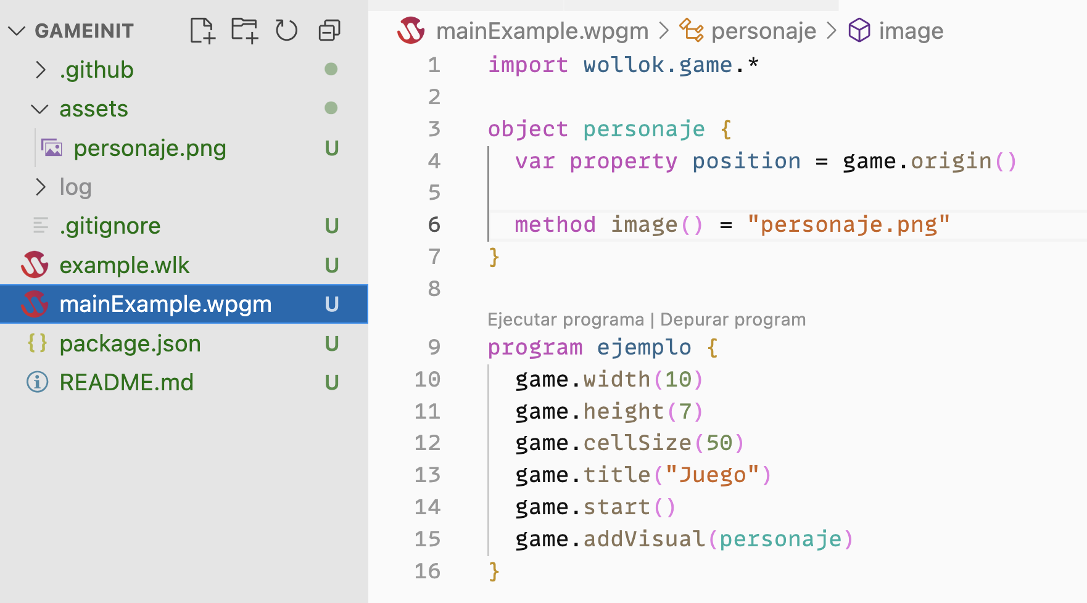1087x603 pixels.
Task: Refresh the explorer file tree
Action: click(x=286, y=30)
